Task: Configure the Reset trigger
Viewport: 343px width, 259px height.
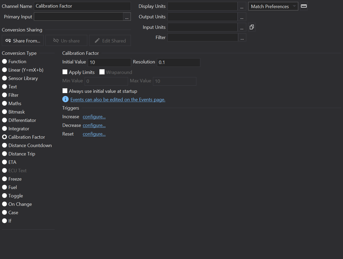Action: click(94, 134)
